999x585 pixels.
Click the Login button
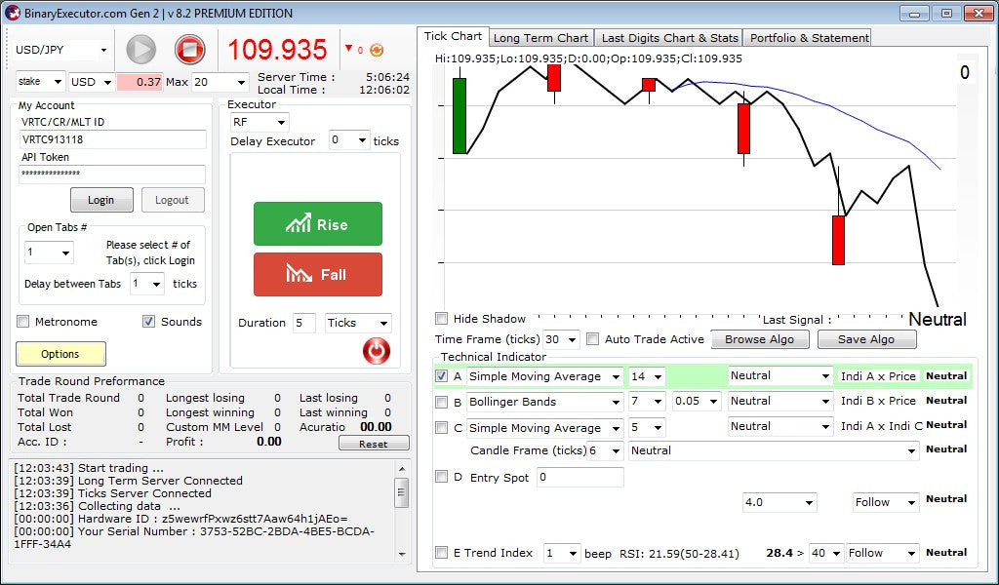[100, 200]
